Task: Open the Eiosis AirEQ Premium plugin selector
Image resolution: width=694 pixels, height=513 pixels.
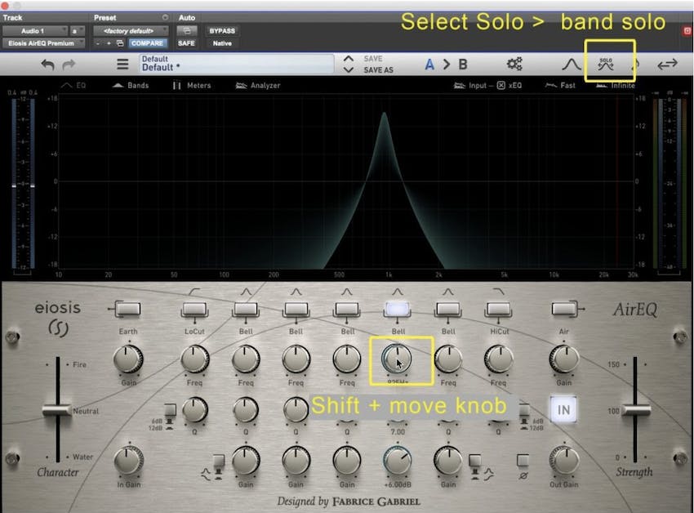Action: 44,42
